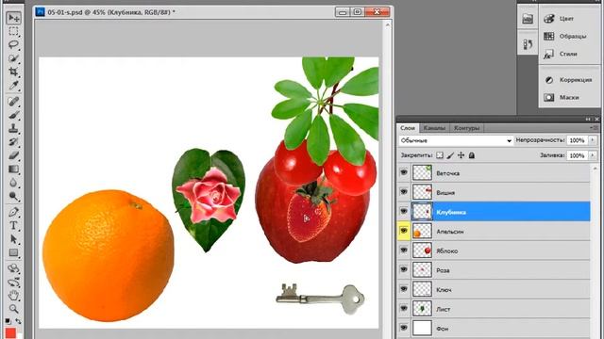Open top collapsed dock icon above History
Viewport: 604px width, 339px height.
(x=528, y=19)
